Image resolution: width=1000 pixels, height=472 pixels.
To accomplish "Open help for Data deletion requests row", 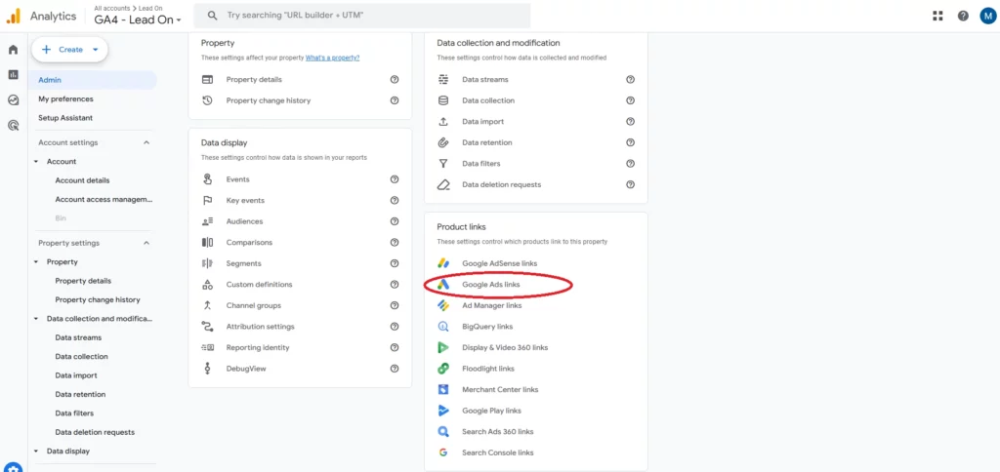I will [630, 184].
